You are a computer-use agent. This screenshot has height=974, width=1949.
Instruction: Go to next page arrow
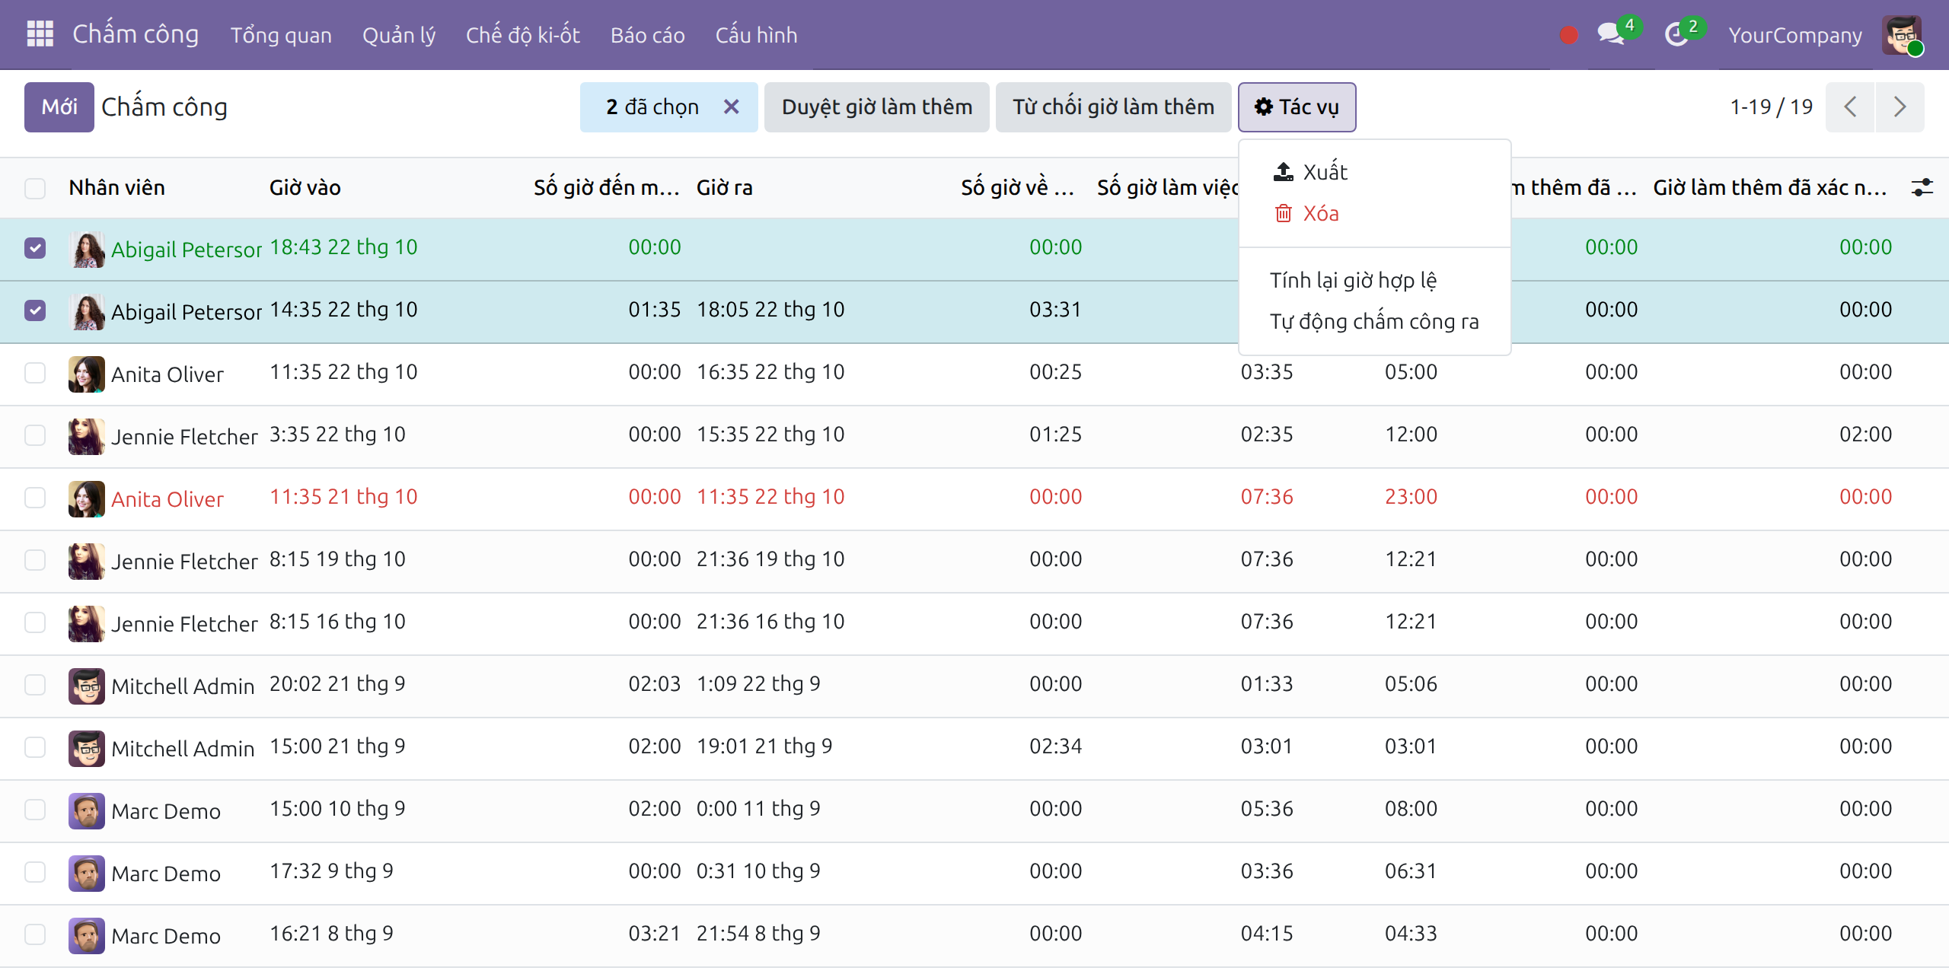coord(1900,107)
